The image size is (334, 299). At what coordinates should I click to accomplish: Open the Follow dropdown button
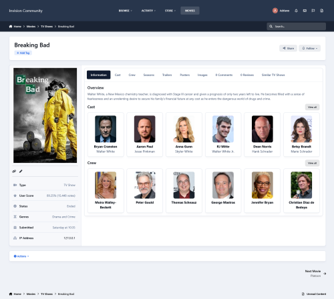coord(309,48)
